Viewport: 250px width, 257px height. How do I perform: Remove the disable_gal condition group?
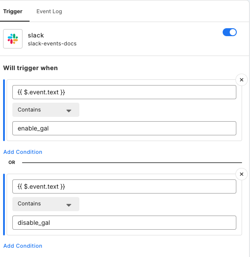tap(242, 174)
